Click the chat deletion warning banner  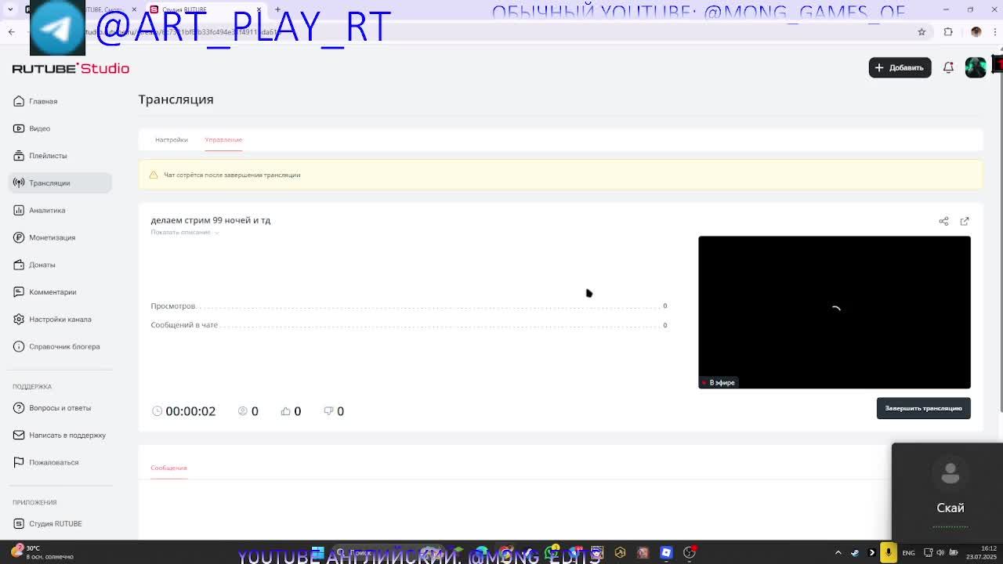pos(561,175)
